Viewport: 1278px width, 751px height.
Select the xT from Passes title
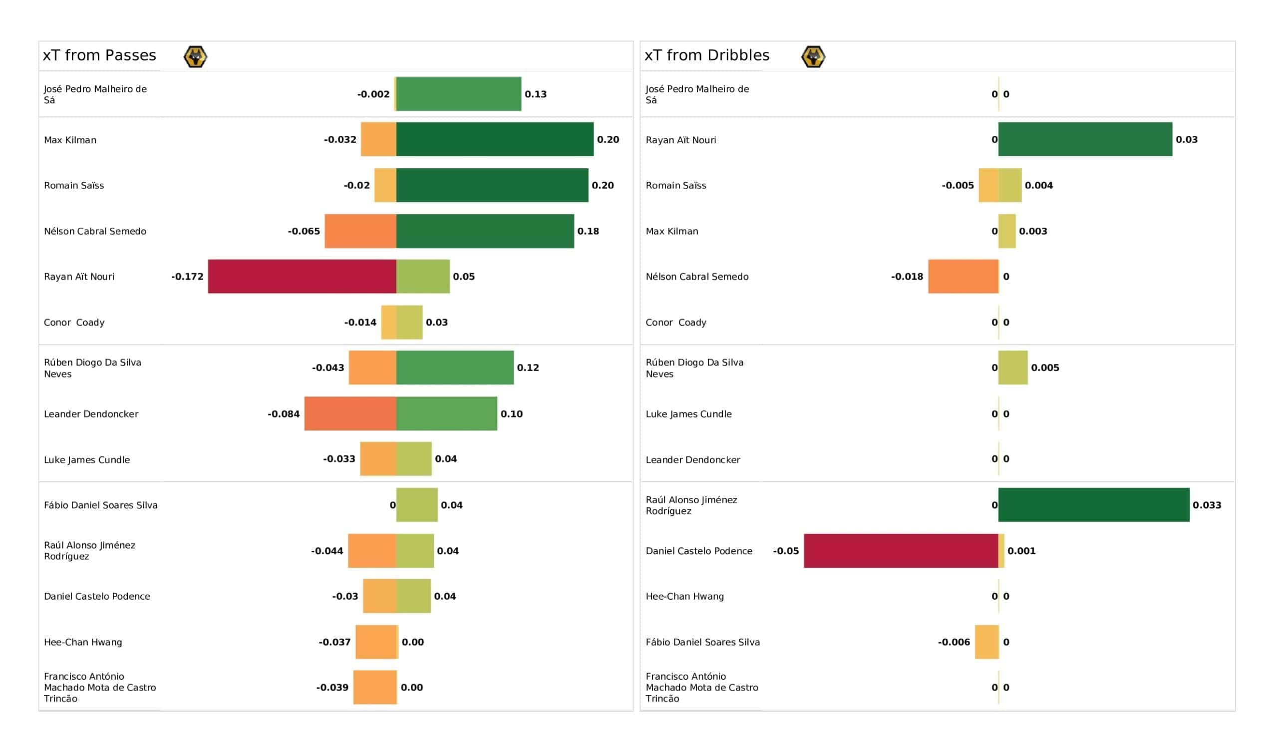click(99, 55)
